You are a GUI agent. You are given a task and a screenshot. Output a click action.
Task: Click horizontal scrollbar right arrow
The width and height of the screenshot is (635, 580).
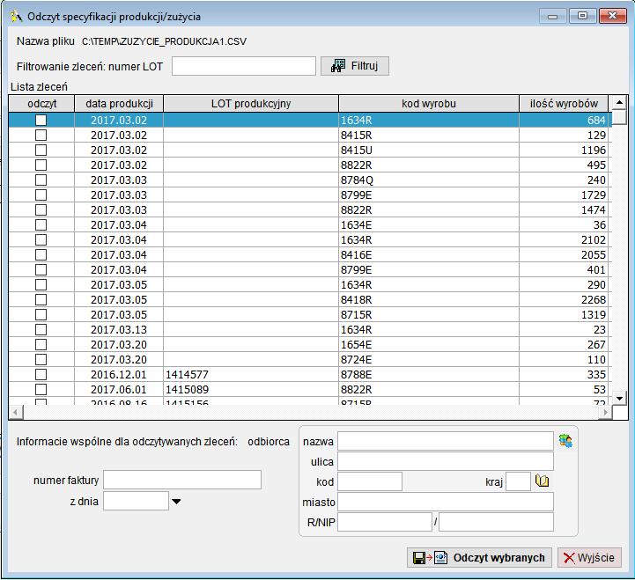point(605,413)
